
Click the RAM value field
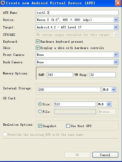60,75
